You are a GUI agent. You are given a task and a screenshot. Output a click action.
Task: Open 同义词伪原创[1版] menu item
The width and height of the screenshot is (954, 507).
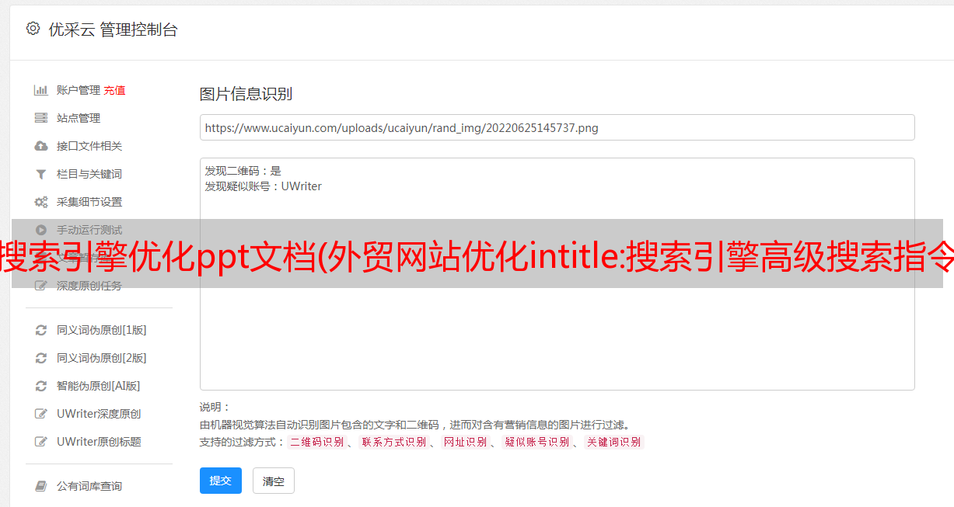pyautogui.click(x=102, y=330)
